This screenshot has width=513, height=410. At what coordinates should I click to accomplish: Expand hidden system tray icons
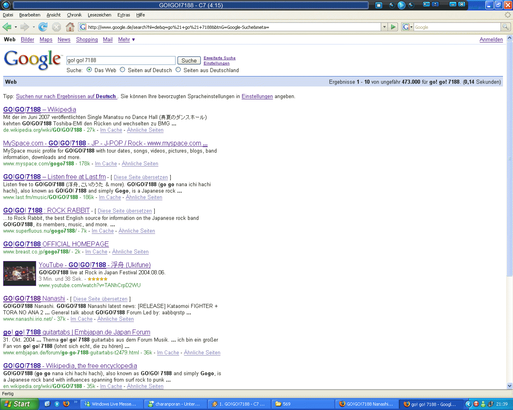pos(468,404)
